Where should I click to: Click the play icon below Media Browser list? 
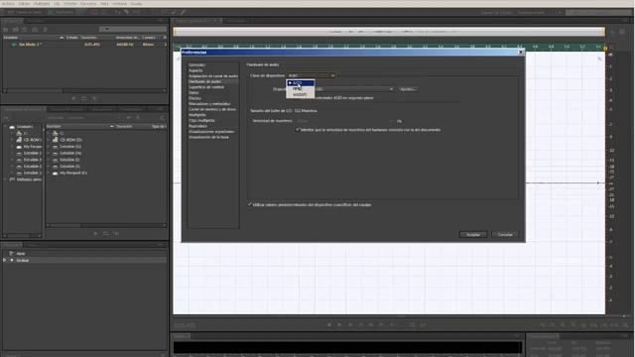coord(95,234)
